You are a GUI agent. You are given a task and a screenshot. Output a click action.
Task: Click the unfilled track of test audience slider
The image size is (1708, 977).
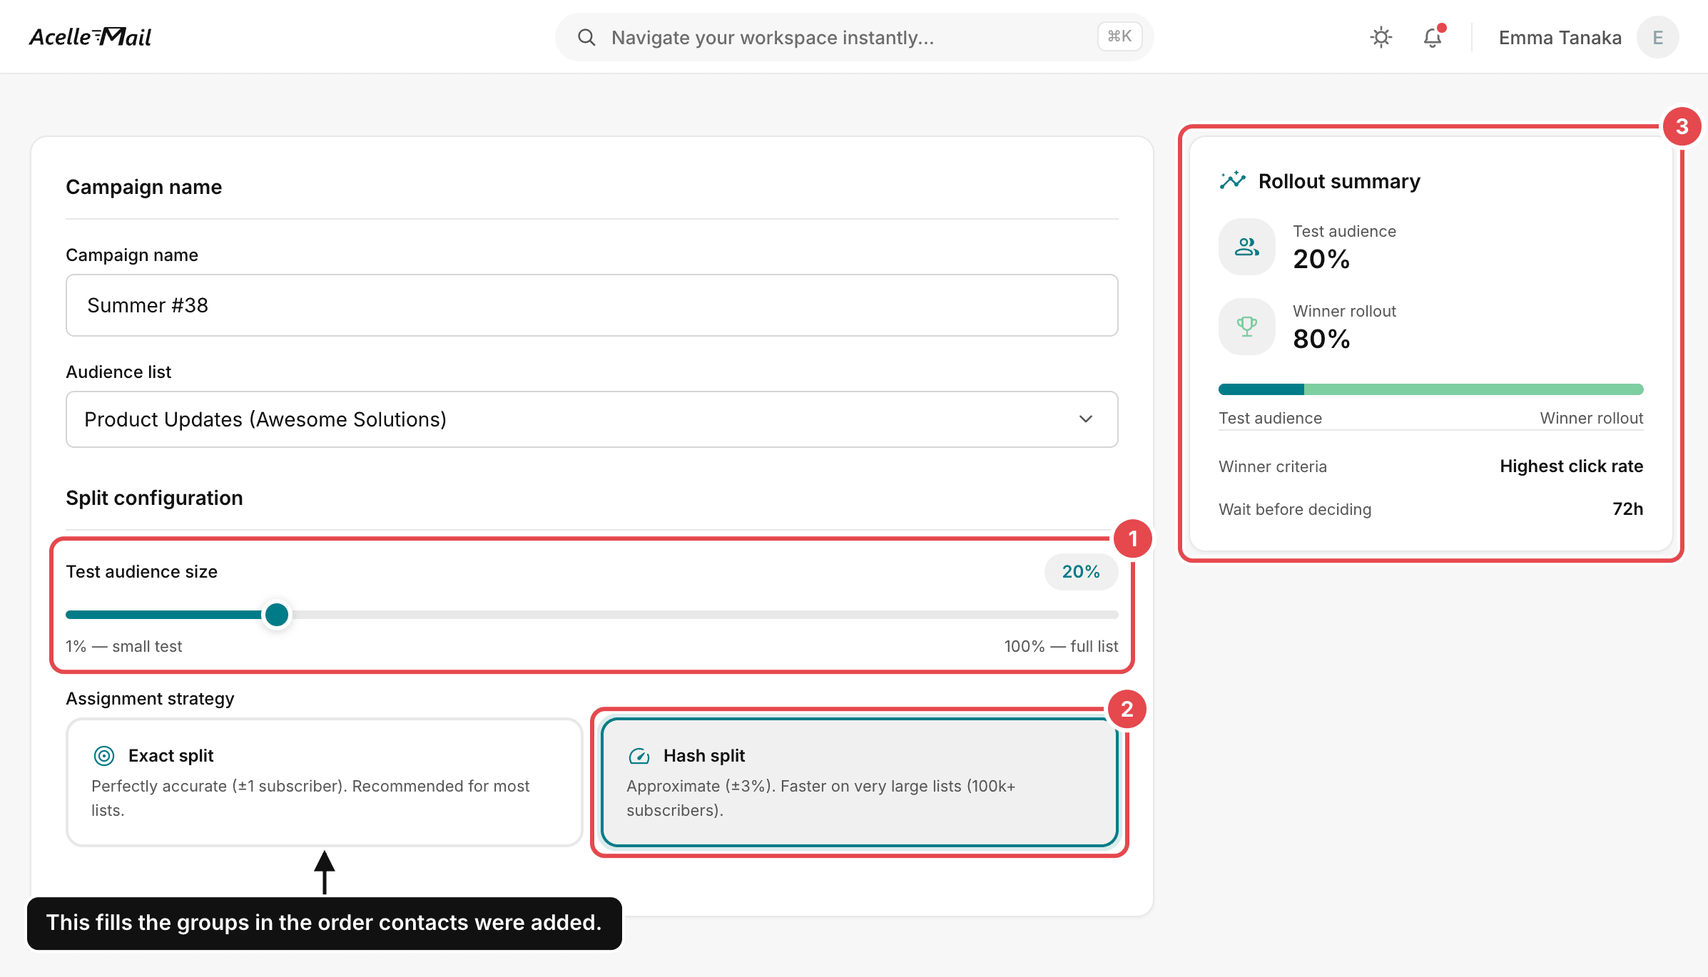(x=705, y=614)
